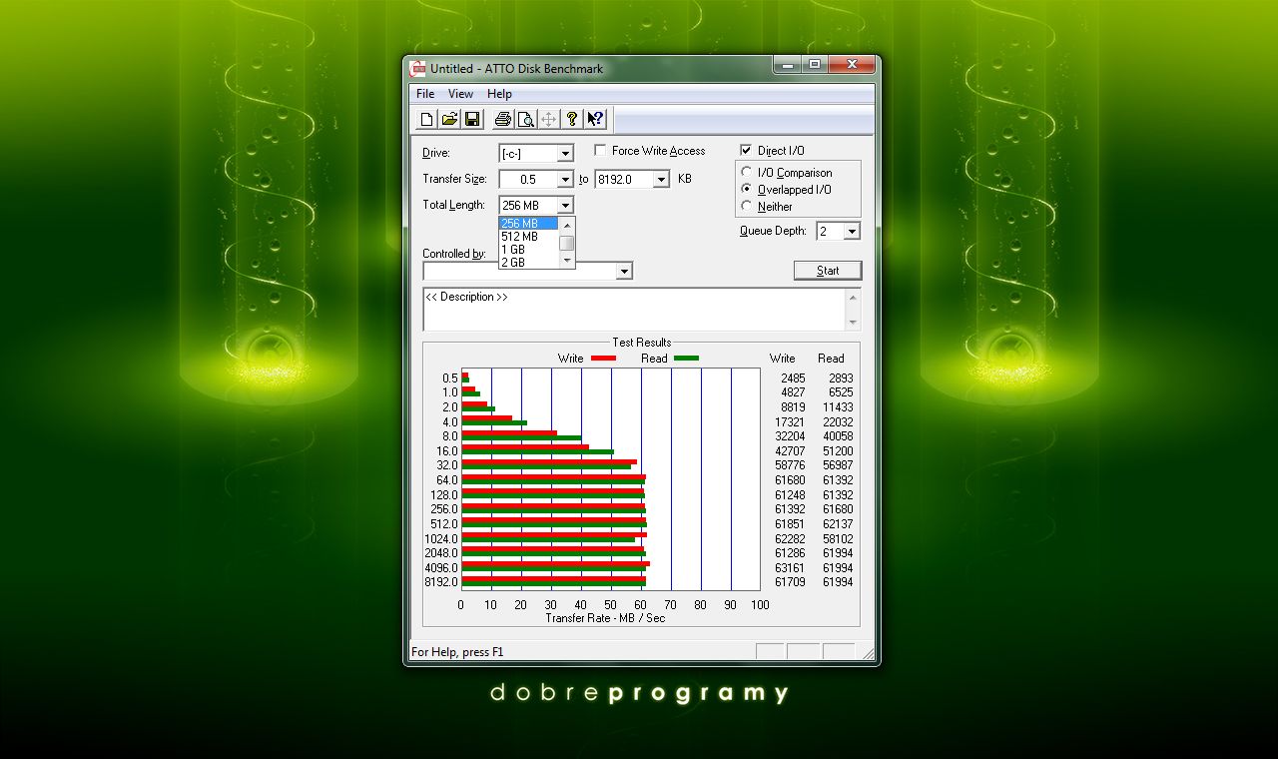Click the length list scroll-up arrow
The width and height of the screenshot is (1278, 759).
566,224
